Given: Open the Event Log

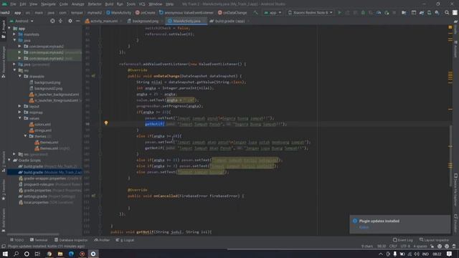Looking at the screenshot, I should pos(403,240).
